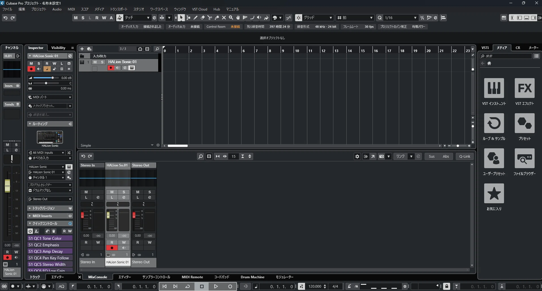The height and width of the screenshot is (291, 542).
Task: Select the Draw pencil tool
Action: tap(196, 18)
